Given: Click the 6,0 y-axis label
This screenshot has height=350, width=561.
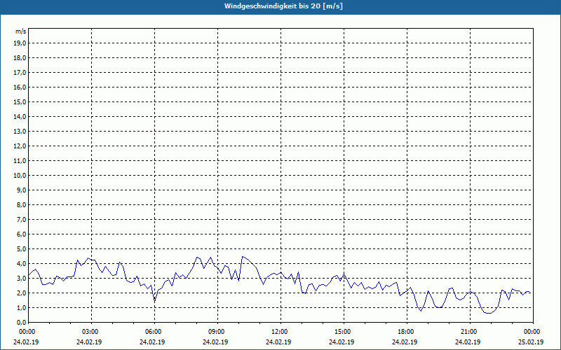Looking at the screenshot, I should click(x=21, y=234).
